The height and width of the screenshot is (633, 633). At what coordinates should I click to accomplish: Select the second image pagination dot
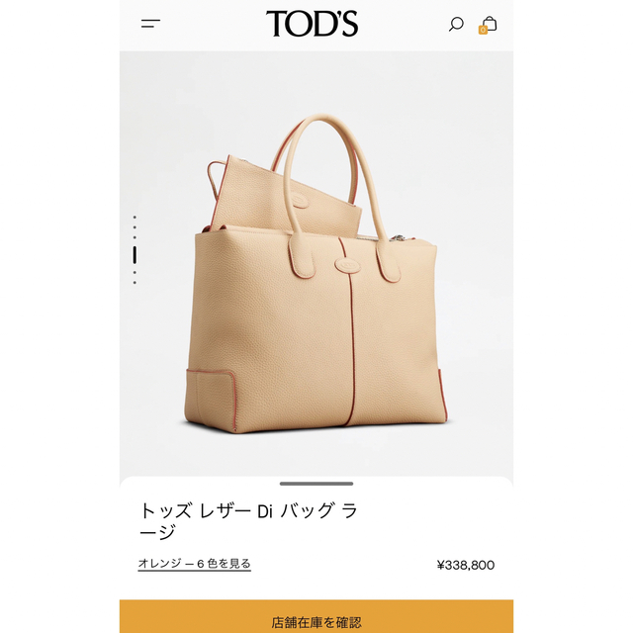tap(135, 227)
